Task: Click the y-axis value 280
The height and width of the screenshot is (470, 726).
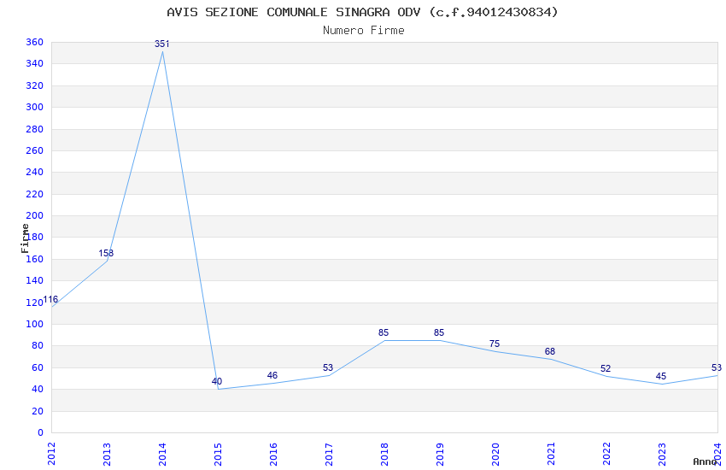Action: click(35, 129)
